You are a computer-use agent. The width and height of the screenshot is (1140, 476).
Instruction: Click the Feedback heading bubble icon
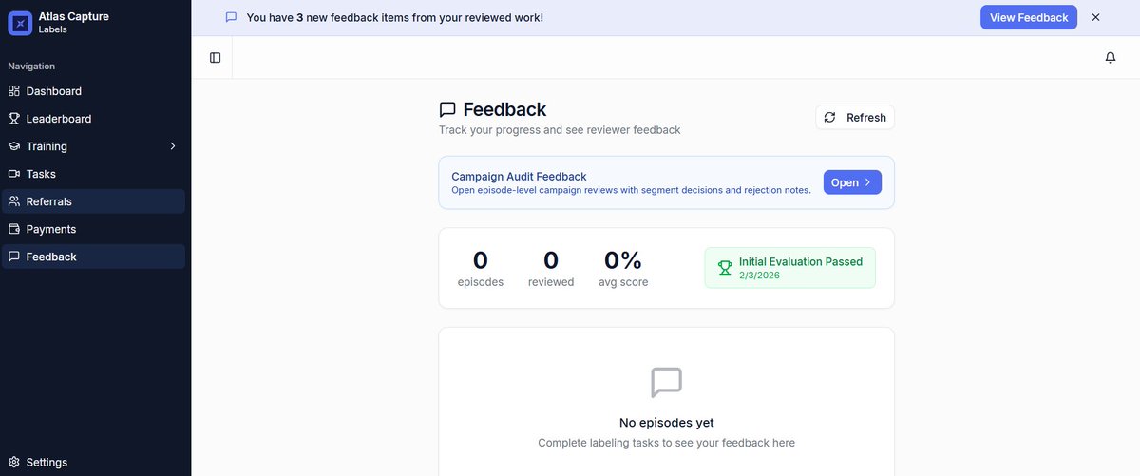pyautogui.click(x=447, y=110)
